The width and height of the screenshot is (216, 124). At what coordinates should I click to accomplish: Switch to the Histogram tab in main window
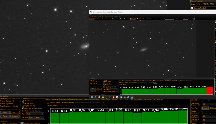click(x=55, y=99)
